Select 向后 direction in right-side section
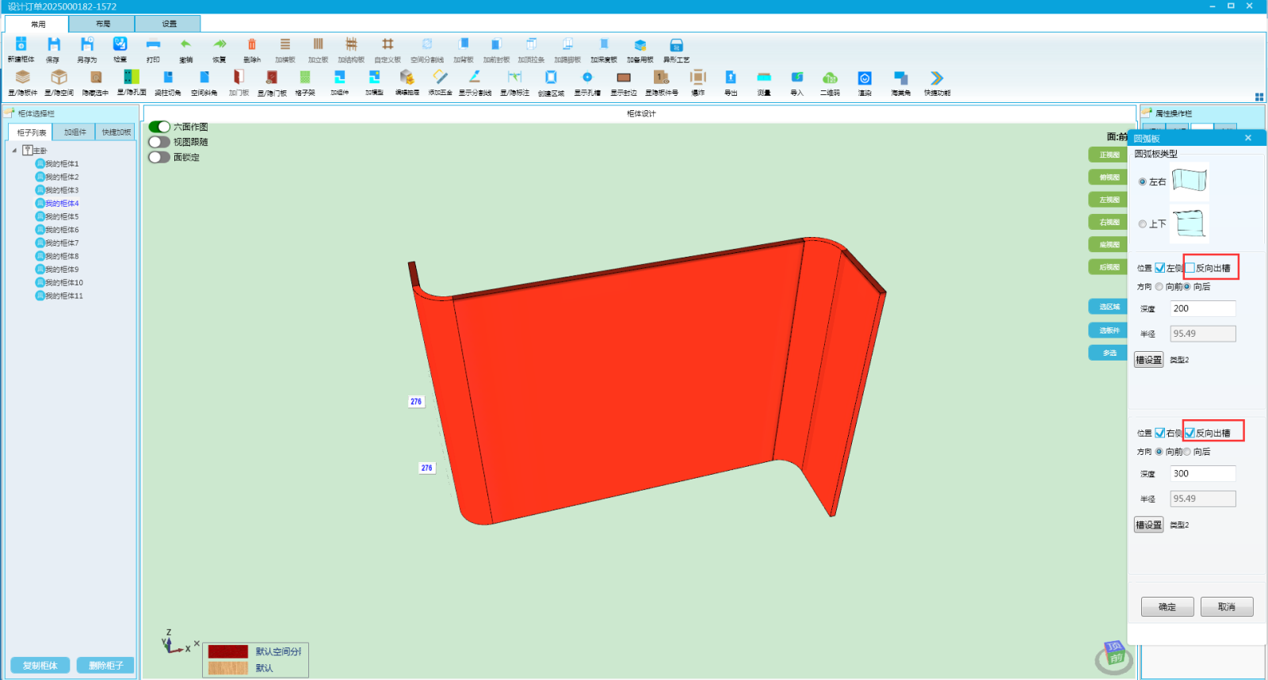The width and height of the screenshot is (1268, 680). point(1187,452)
